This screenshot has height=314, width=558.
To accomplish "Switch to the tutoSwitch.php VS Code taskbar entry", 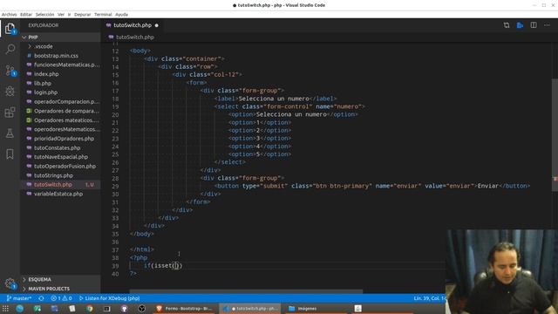I will pos(250,309).
